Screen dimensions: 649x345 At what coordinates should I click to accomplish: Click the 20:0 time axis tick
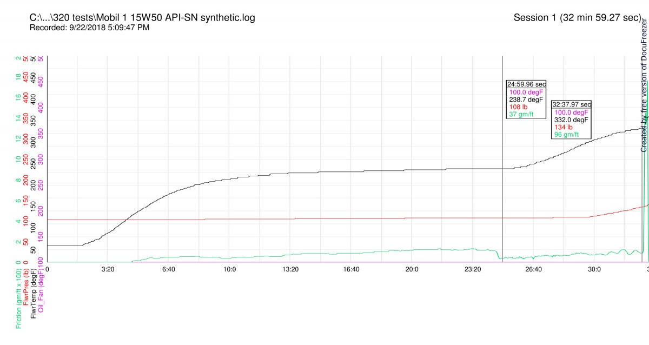coord(412,269)
